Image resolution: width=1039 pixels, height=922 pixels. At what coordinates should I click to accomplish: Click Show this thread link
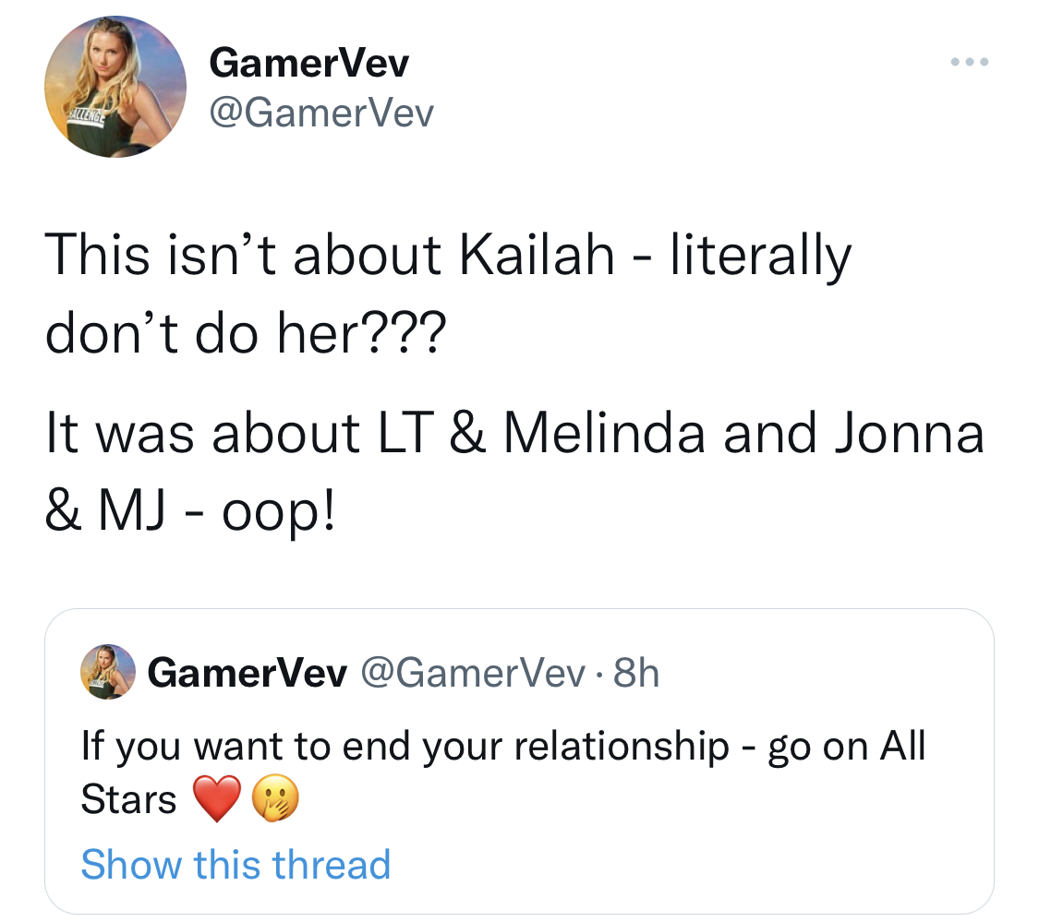point(236,865)
